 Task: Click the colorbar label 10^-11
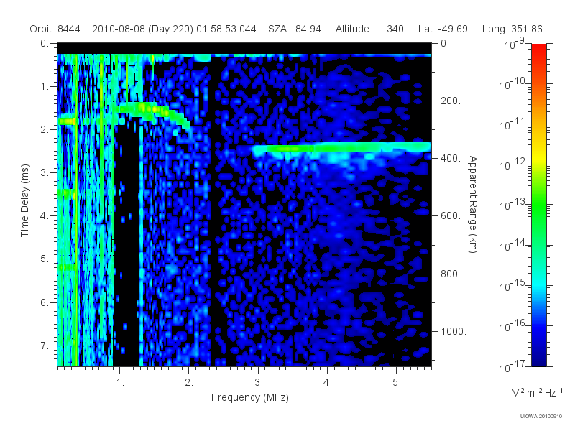tap(514, 124)
